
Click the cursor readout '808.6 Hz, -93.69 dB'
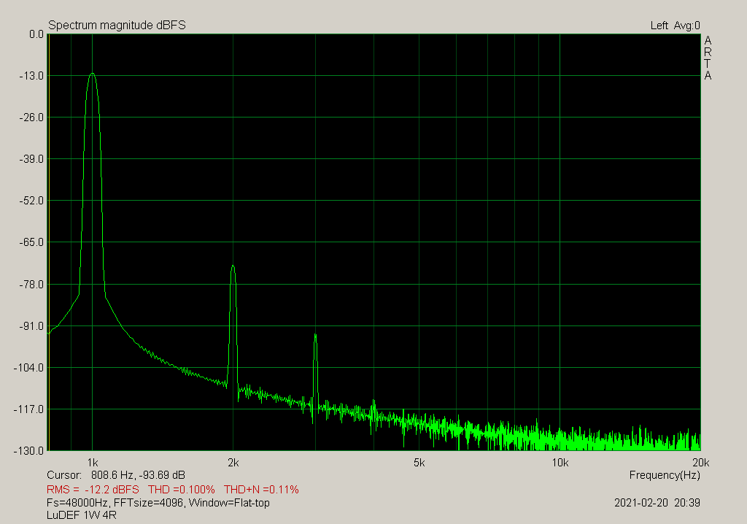[138, 475]
